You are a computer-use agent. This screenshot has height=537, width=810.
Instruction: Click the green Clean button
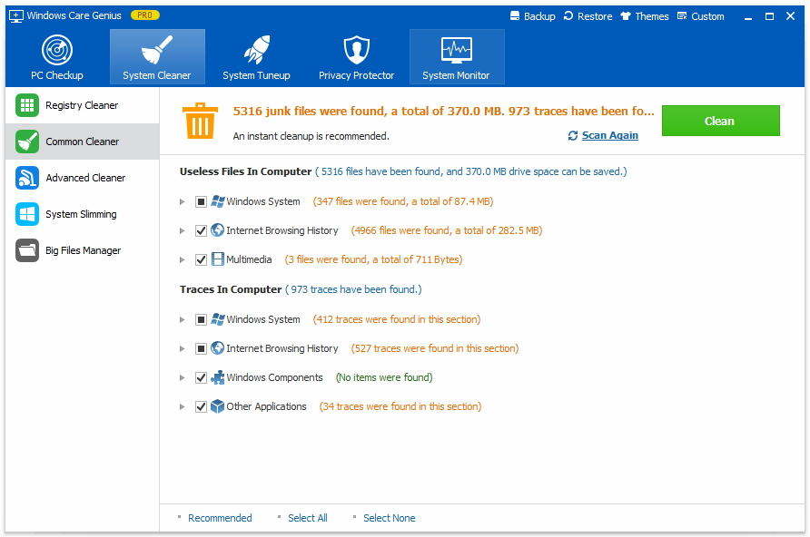point(721,121)
